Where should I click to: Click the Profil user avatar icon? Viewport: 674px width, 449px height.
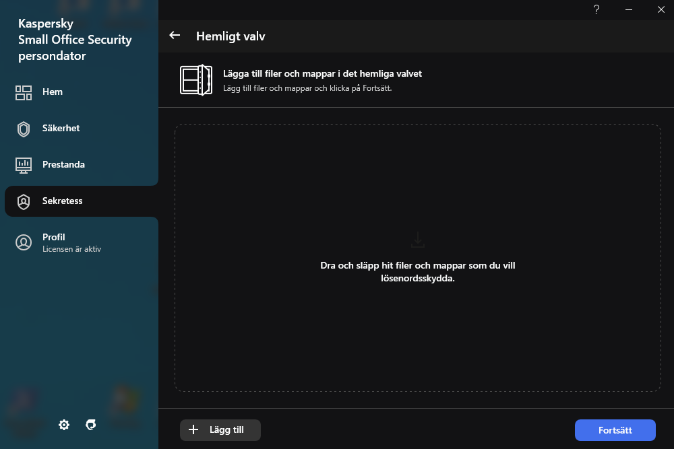tap(24, 242)
